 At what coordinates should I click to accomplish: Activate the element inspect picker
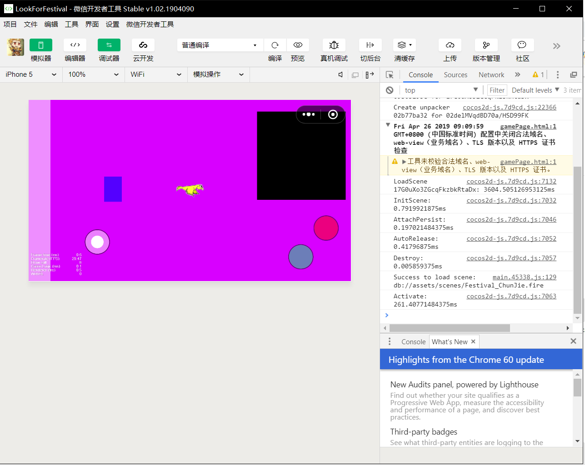(x=390, y=75)
